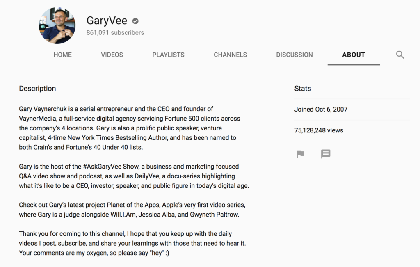Select the ABOUT tab
420x267 pixels.
point(354,55)
